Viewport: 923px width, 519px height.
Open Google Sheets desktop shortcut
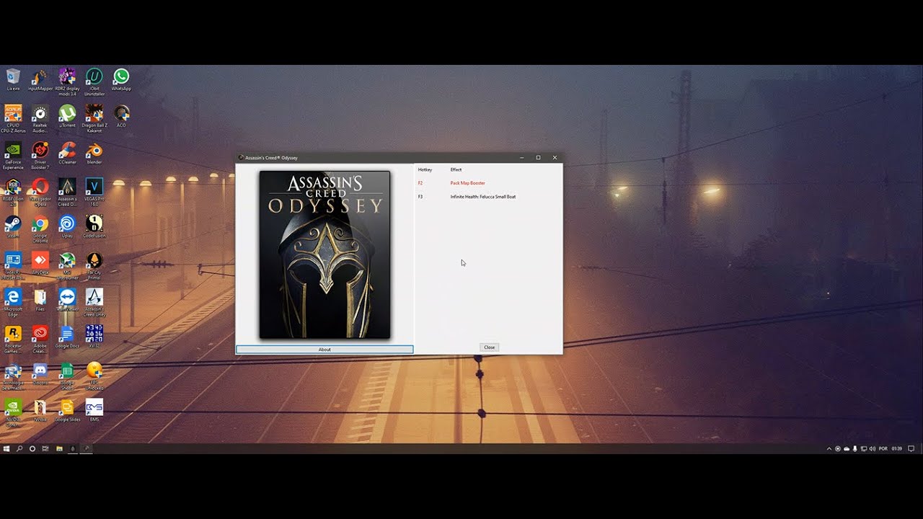[x=67, y=376]
